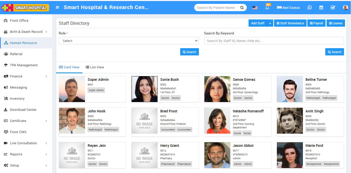Click the Search By Keyword field
351x173 pixels.
(x=274, y=41)
